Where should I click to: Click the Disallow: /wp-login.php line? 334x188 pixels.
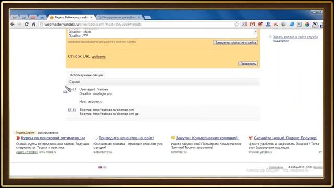pyautogui.click(x=96, y=93)
